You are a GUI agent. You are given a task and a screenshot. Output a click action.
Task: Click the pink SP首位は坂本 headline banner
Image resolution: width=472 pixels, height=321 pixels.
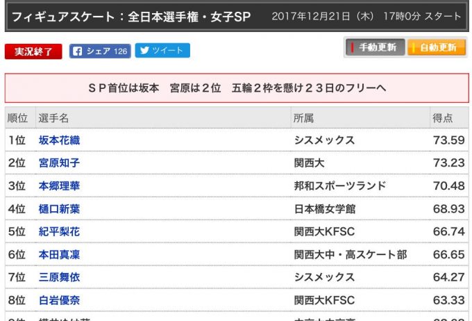[237, 88]
